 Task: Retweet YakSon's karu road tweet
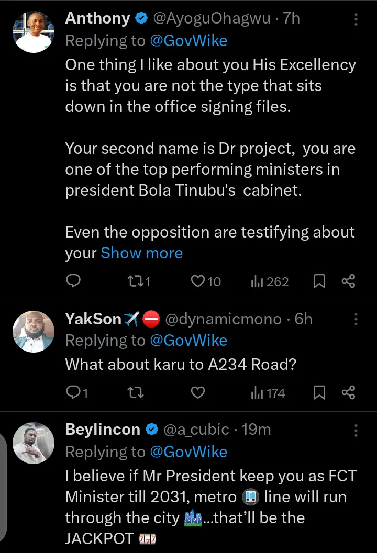pyautogui.click(x=135, y=392)
